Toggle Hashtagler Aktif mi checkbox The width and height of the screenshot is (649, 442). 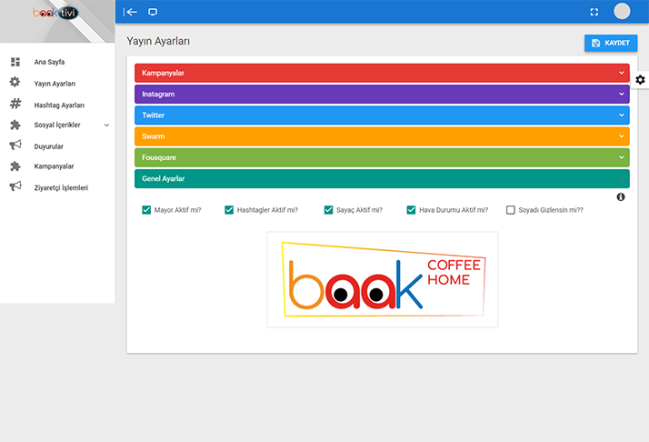click(229, 209)
